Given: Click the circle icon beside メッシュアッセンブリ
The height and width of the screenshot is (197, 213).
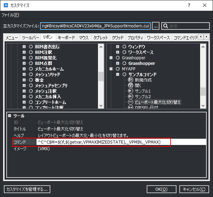Looking at the screenshot, I should (31, 85).
